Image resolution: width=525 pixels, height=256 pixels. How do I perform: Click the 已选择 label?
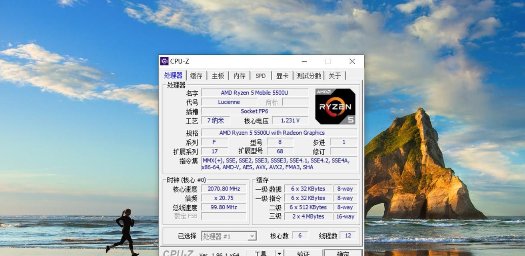pos(187,236)
